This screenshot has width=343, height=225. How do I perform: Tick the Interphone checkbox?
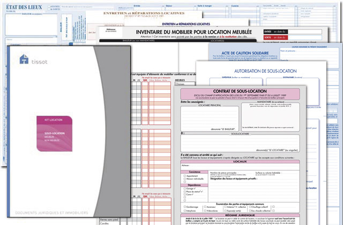tap(185, 211)
